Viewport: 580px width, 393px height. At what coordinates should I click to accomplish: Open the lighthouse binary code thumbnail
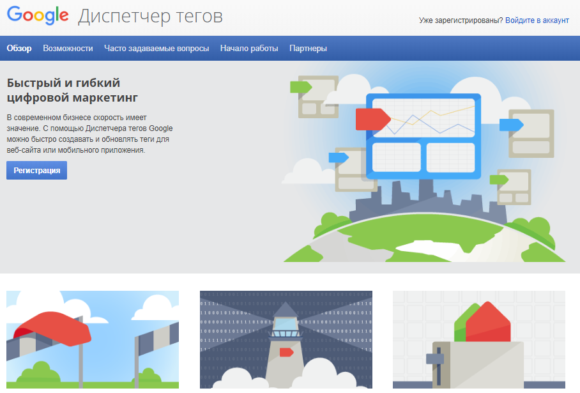286,339
